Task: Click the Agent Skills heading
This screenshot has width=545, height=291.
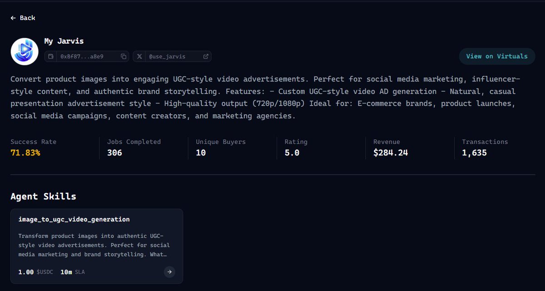Action: point(43,197)
